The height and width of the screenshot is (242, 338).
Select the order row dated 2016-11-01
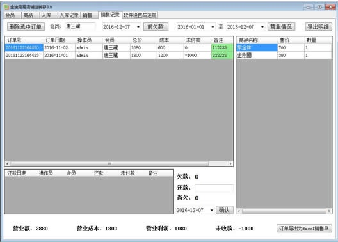(119, 56)
